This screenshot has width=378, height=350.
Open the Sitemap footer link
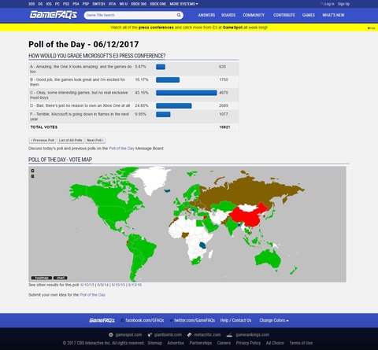(x=154, y=343)
